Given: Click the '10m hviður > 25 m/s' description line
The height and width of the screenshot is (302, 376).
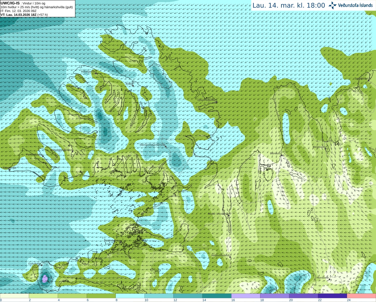Looking at the screenshot, I should 37,7.
